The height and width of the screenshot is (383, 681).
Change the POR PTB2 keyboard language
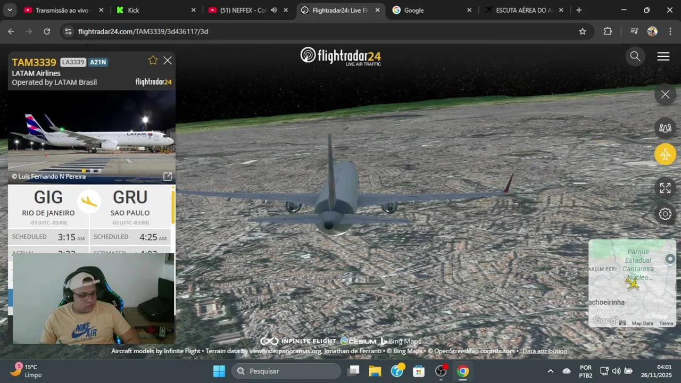pos(586,371)
